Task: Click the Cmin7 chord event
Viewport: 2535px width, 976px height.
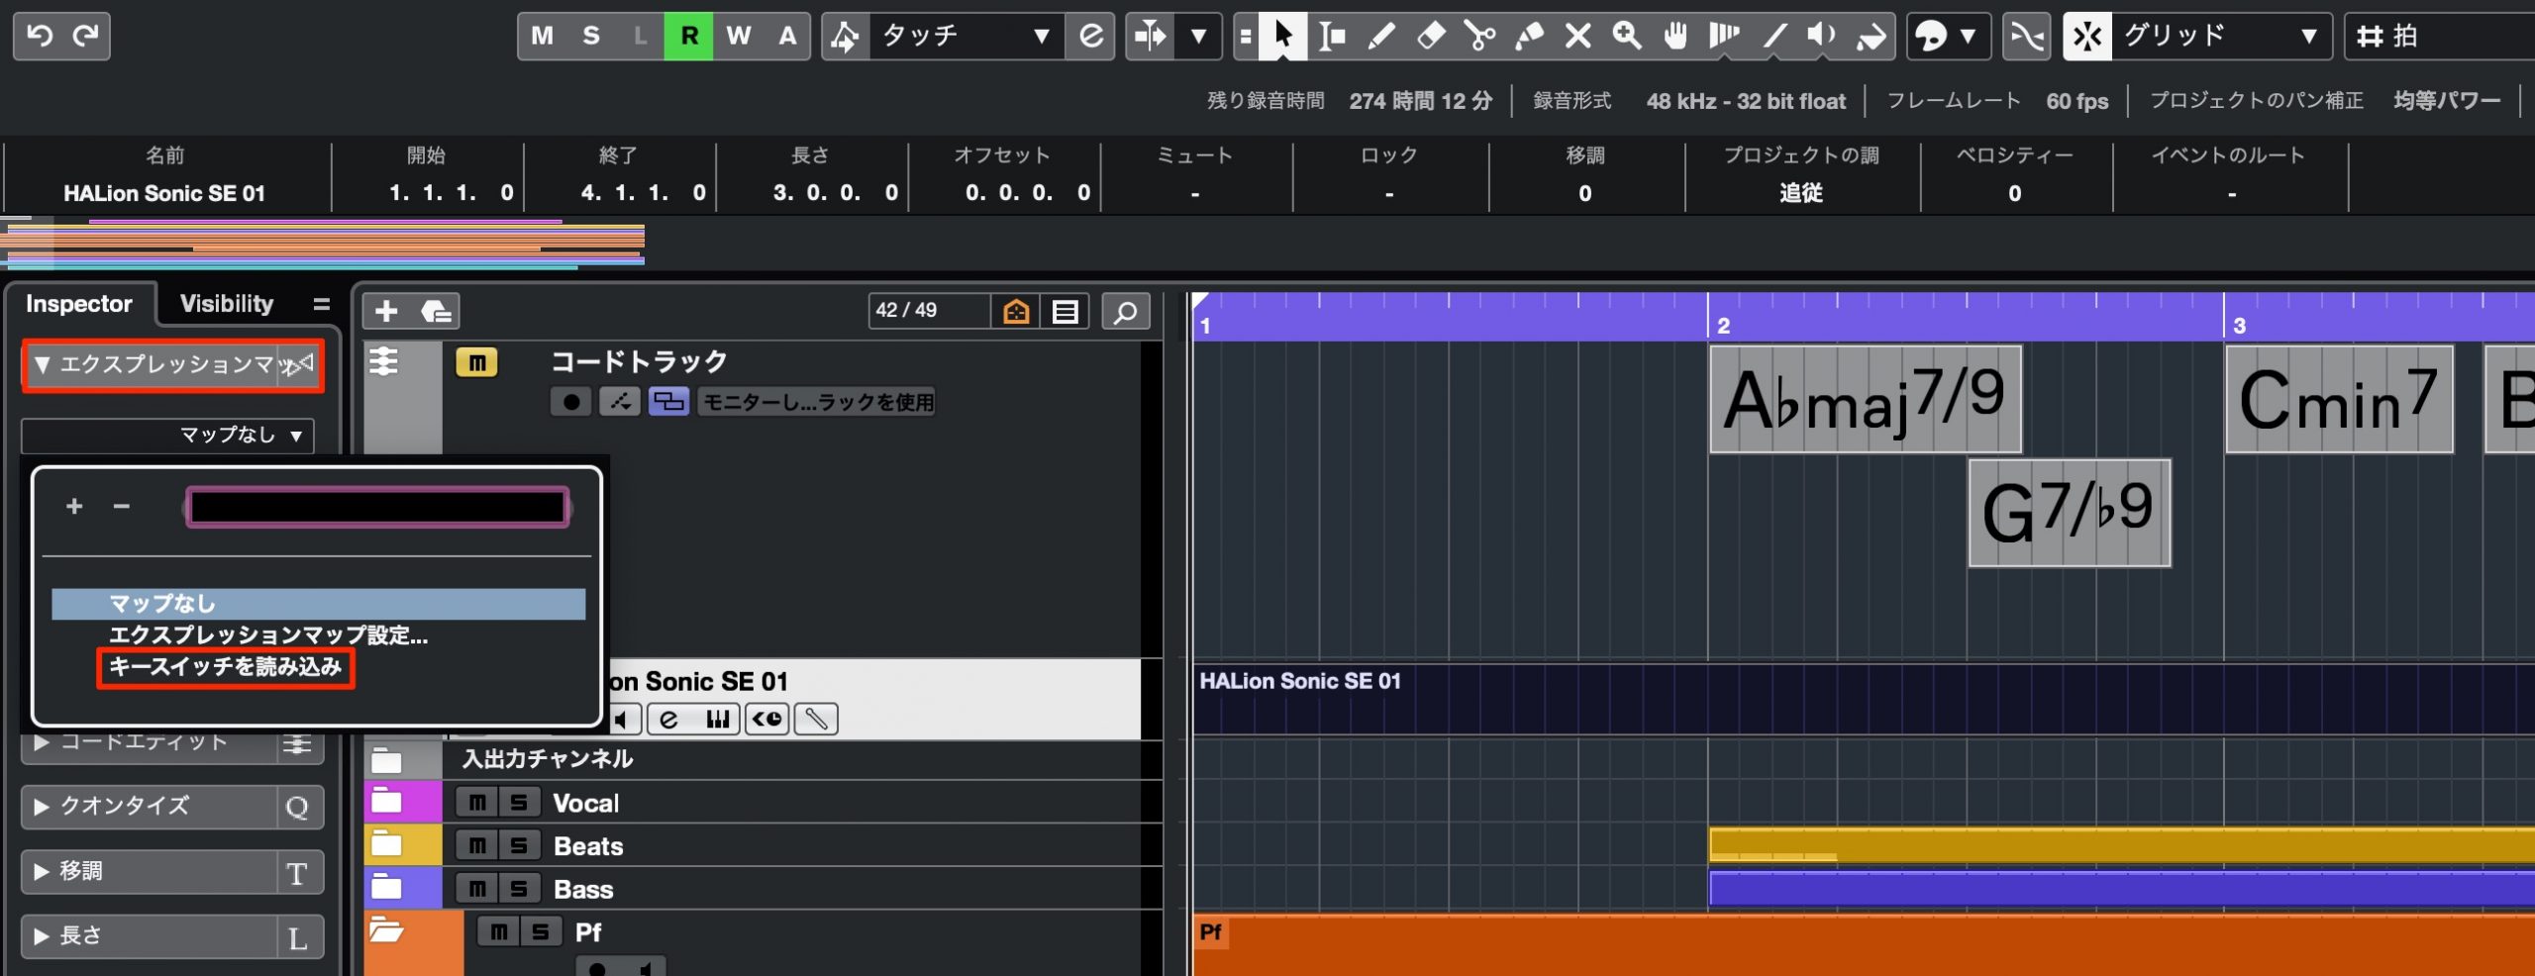Action: point(2339,400)
